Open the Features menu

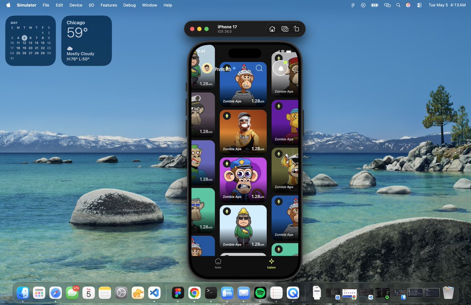click(109, 5)
